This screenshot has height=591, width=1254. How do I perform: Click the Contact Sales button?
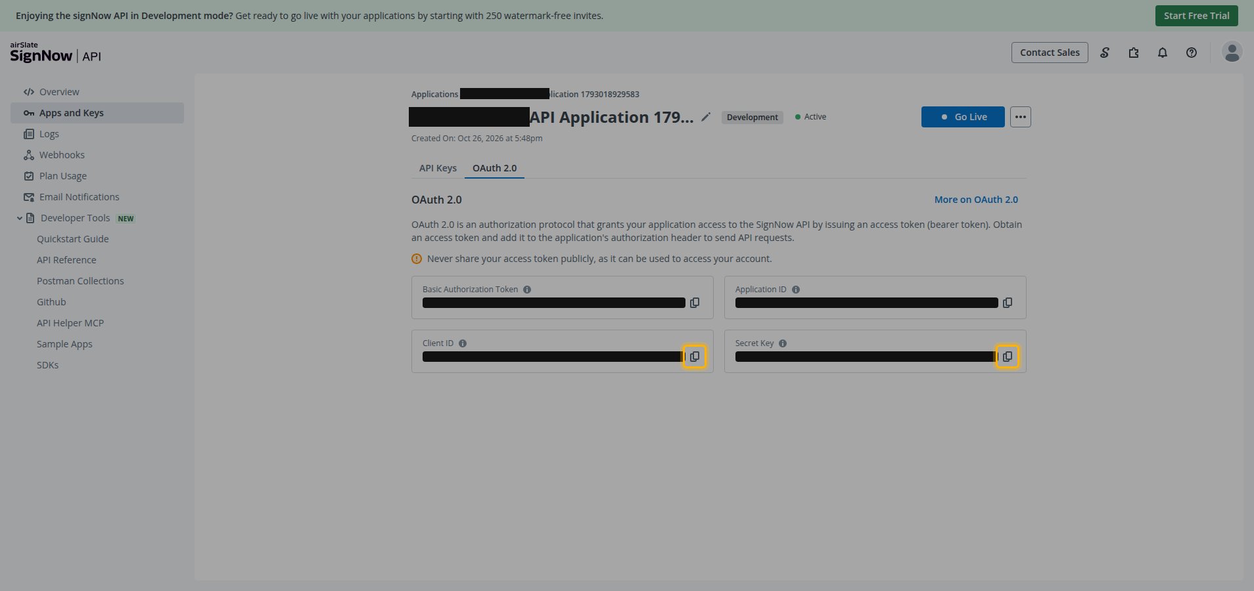pyautogui.click(x=1050, y=53)
